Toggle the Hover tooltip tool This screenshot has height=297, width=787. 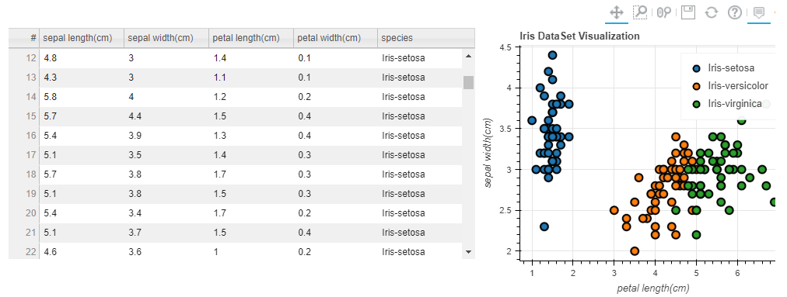coord(759,12)
